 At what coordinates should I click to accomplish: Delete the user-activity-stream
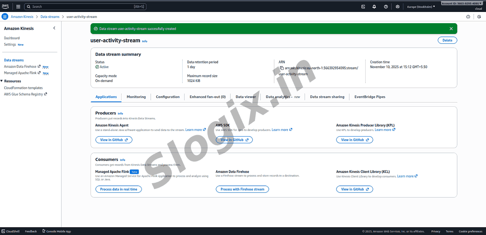coord(447,40)
